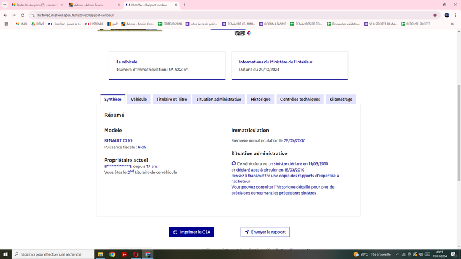This screenshot has width=461, height=259.
Task: Click the first registration date 25/05/2007
Action: (x=294, y=140)
